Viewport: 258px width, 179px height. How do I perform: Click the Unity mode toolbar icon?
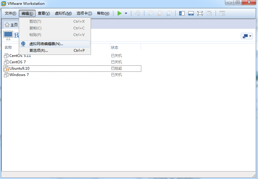tap(209, 13)
